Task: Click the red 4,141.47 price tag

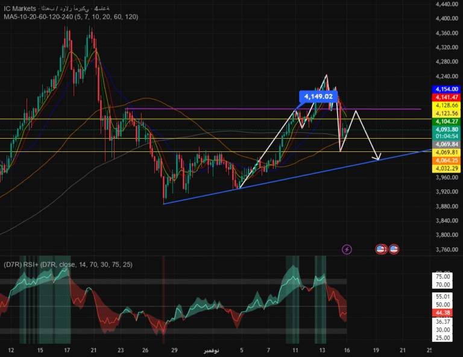Action: 447,97
